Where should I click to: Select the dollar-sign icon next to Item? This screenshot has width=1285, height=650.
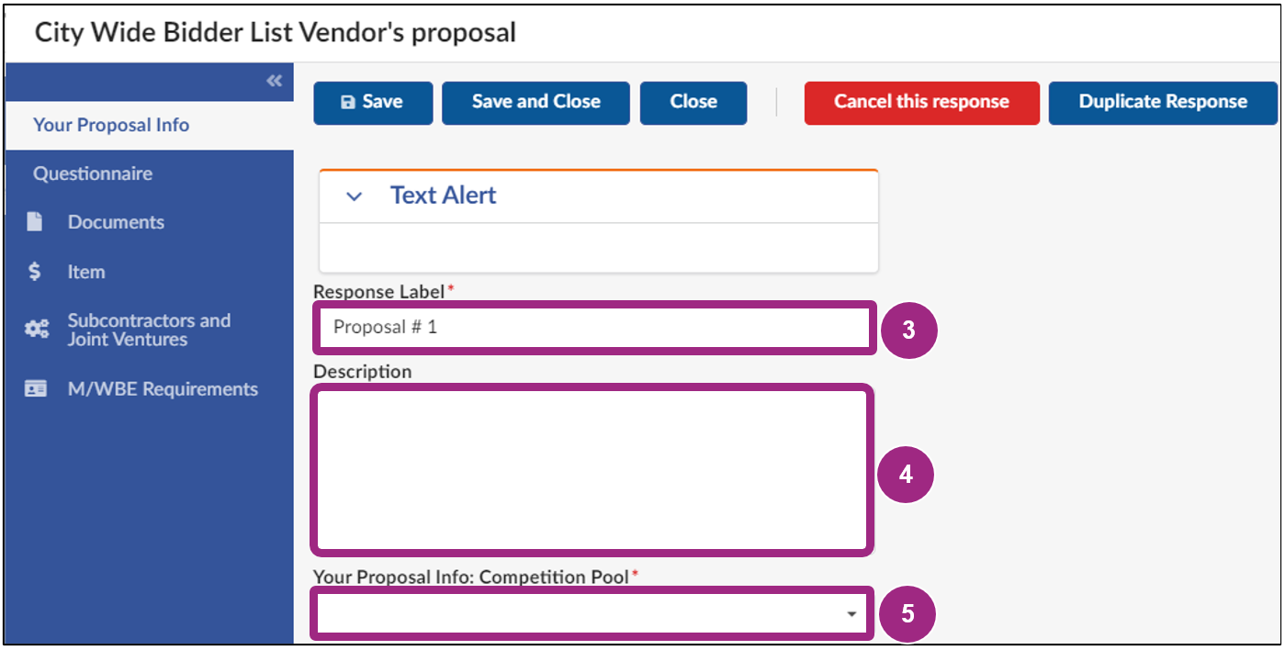[37, 271]
